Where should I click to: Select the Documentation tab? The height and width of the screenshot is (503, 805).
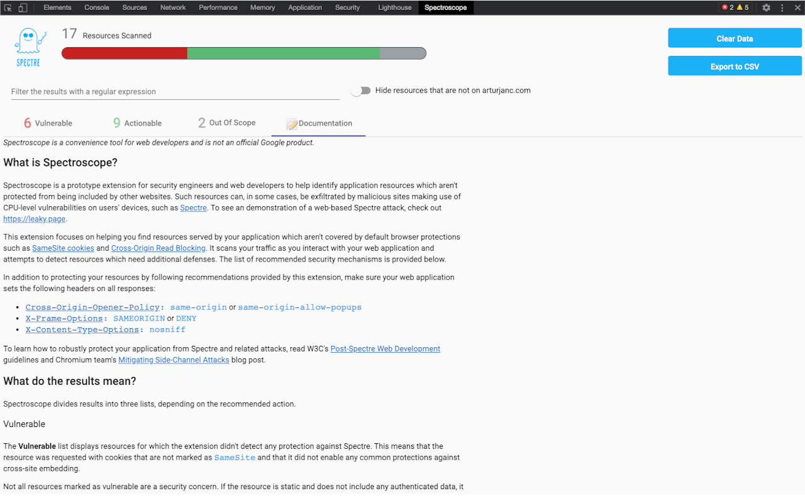tap(319, 123)
